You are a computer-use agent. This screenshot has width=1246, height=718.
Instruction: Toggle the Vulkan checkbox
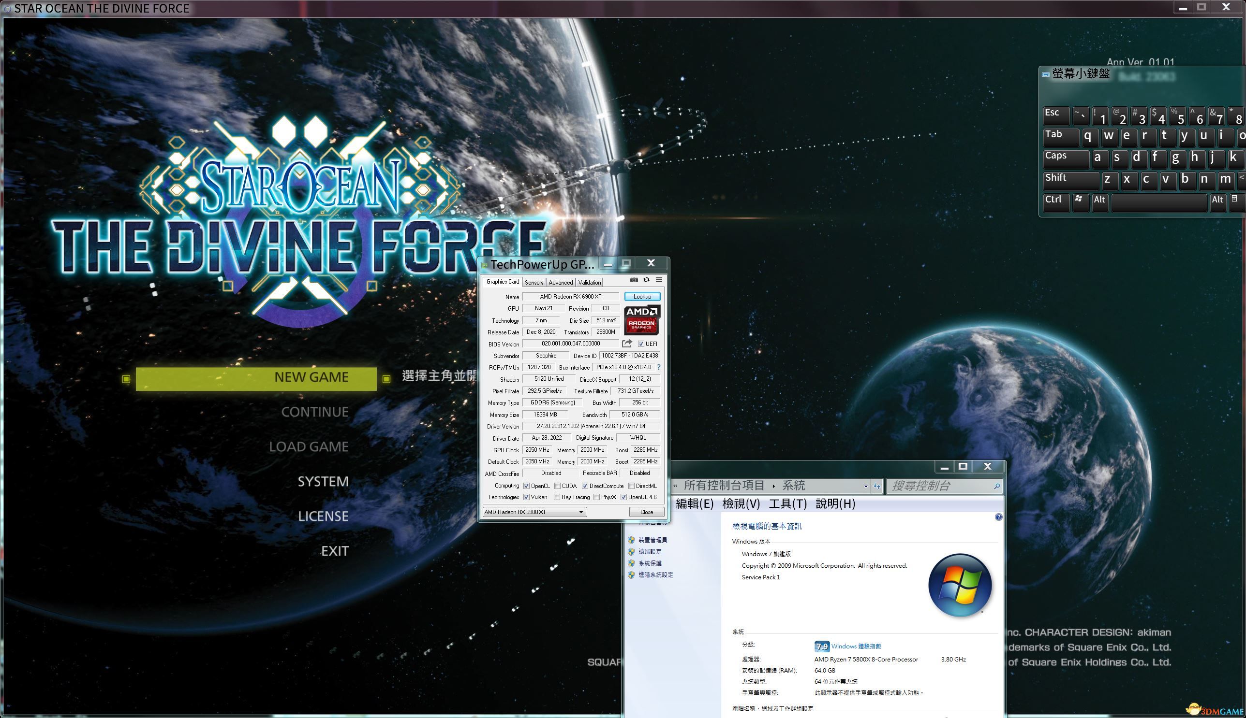(526, 497)
